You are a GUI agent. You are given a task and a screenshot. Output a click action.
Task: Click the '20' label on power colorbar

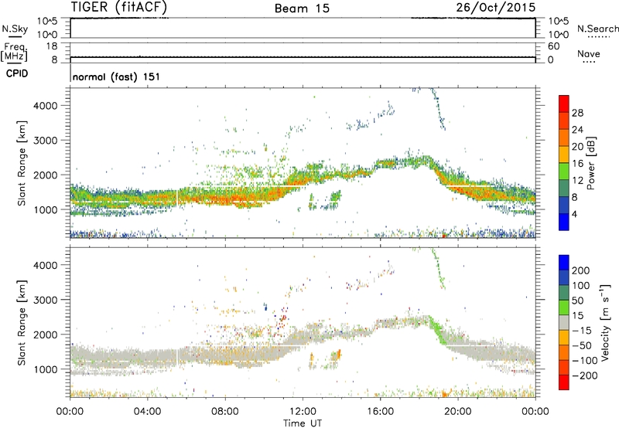click(577, 147)
